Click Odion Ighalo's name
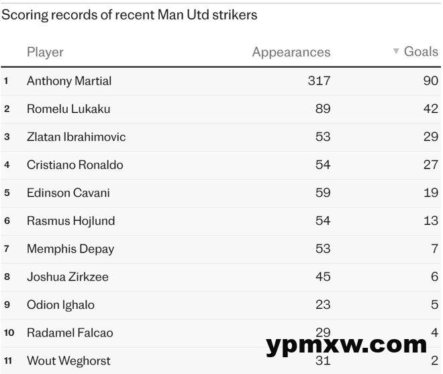This screenshot has height=374, width=443. click(60, 305)
